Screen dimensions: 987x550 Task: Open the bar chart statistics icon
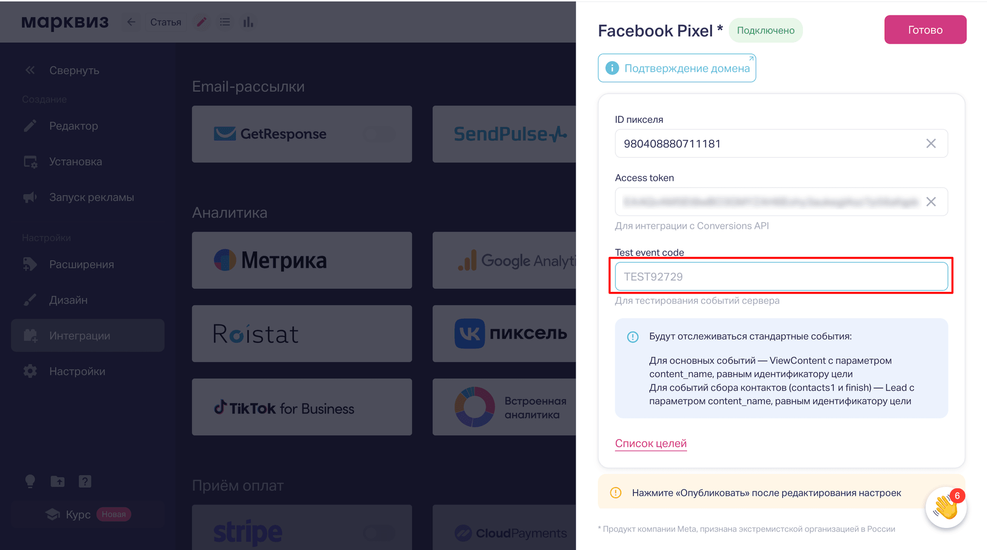point(248,22)
